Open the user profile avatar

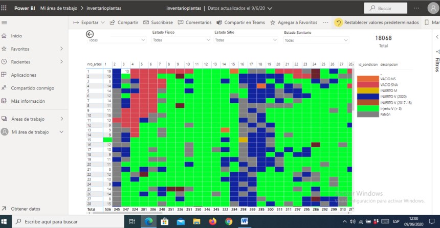pyautogui.click(x=433, y=8)
